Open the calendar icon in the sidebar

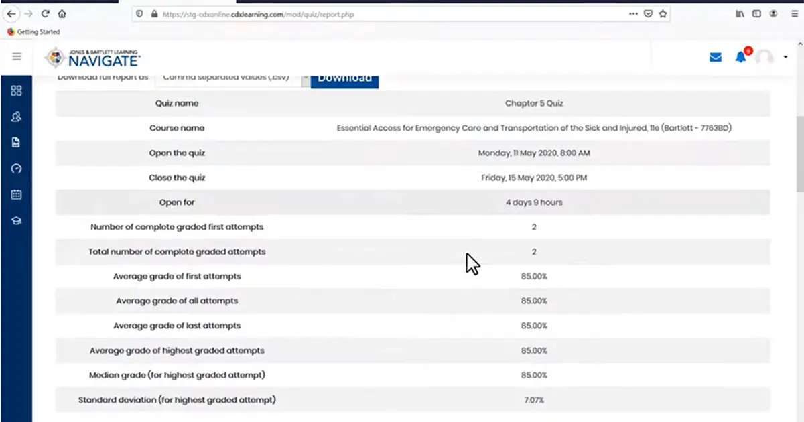16,195
